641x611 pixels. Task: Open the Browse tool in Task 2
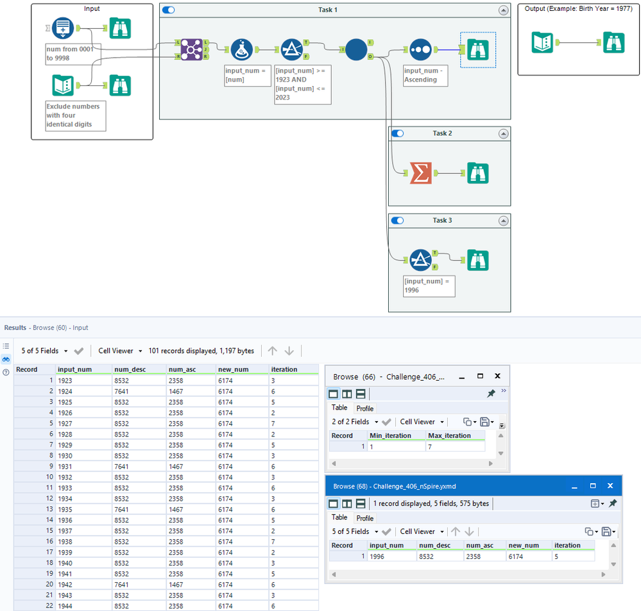[x=477, y=173]
